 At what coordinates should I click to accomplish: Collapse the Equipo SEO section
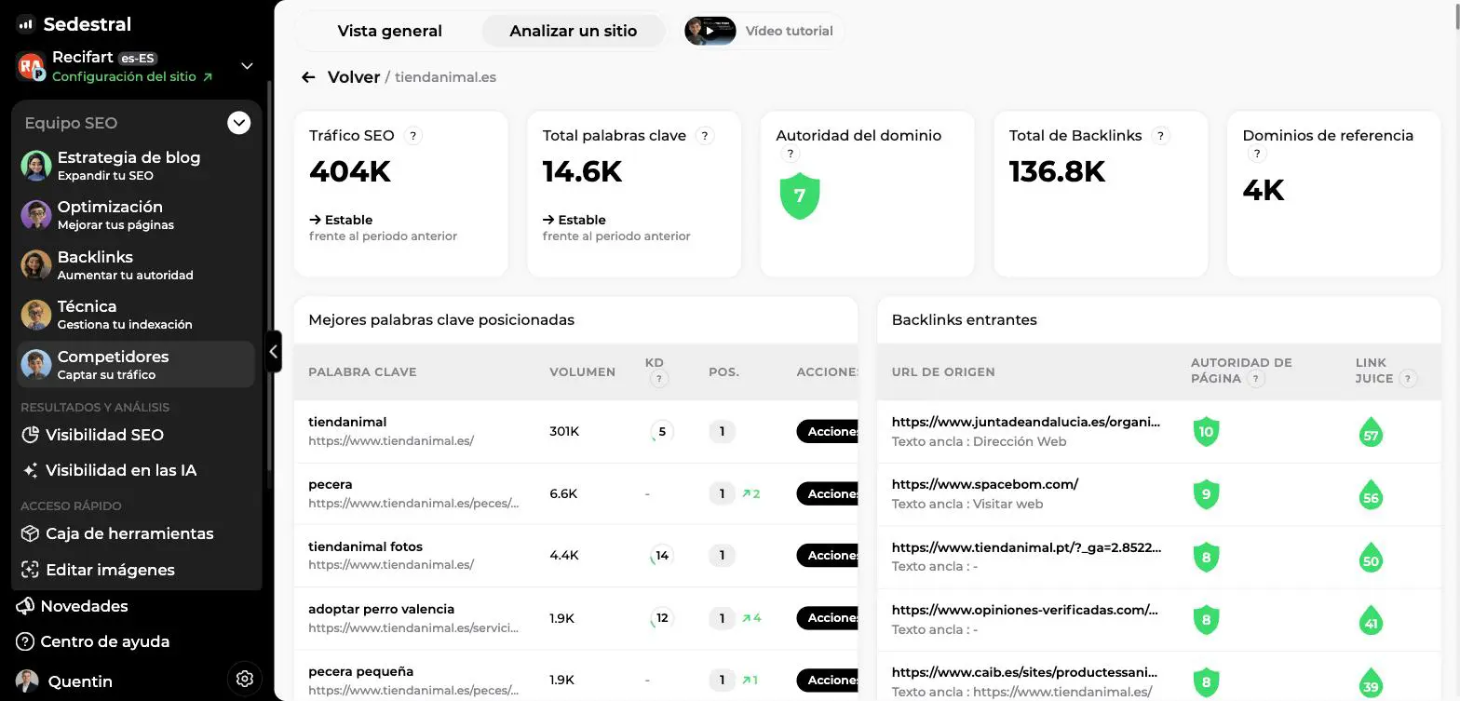[x=239, y=123]
